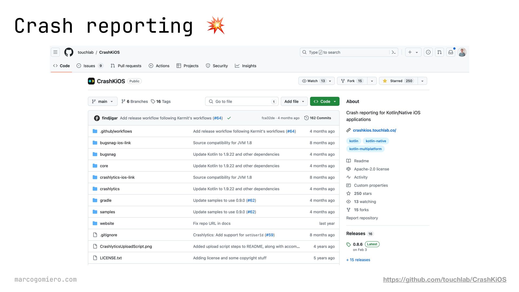Screen dimensions: 519x292
Task: Open the + 15 releases link
Action: [358, 260]
